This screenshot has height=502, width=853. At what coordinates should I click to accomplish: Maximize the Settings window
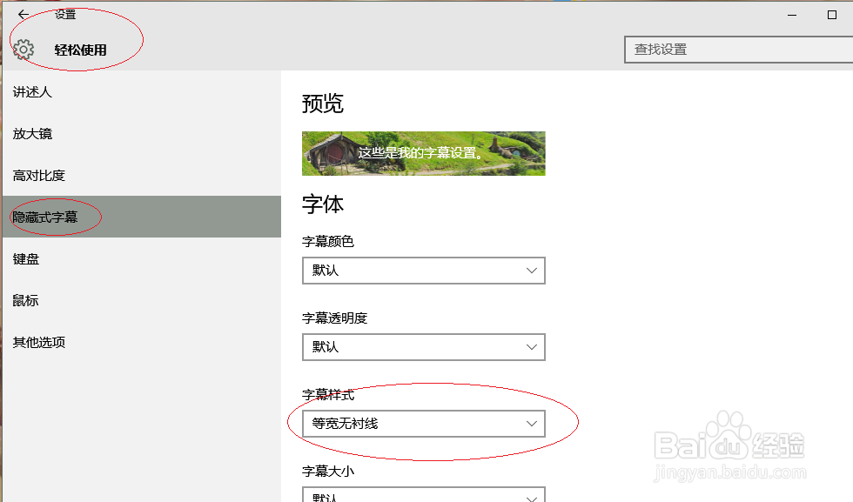832,15
